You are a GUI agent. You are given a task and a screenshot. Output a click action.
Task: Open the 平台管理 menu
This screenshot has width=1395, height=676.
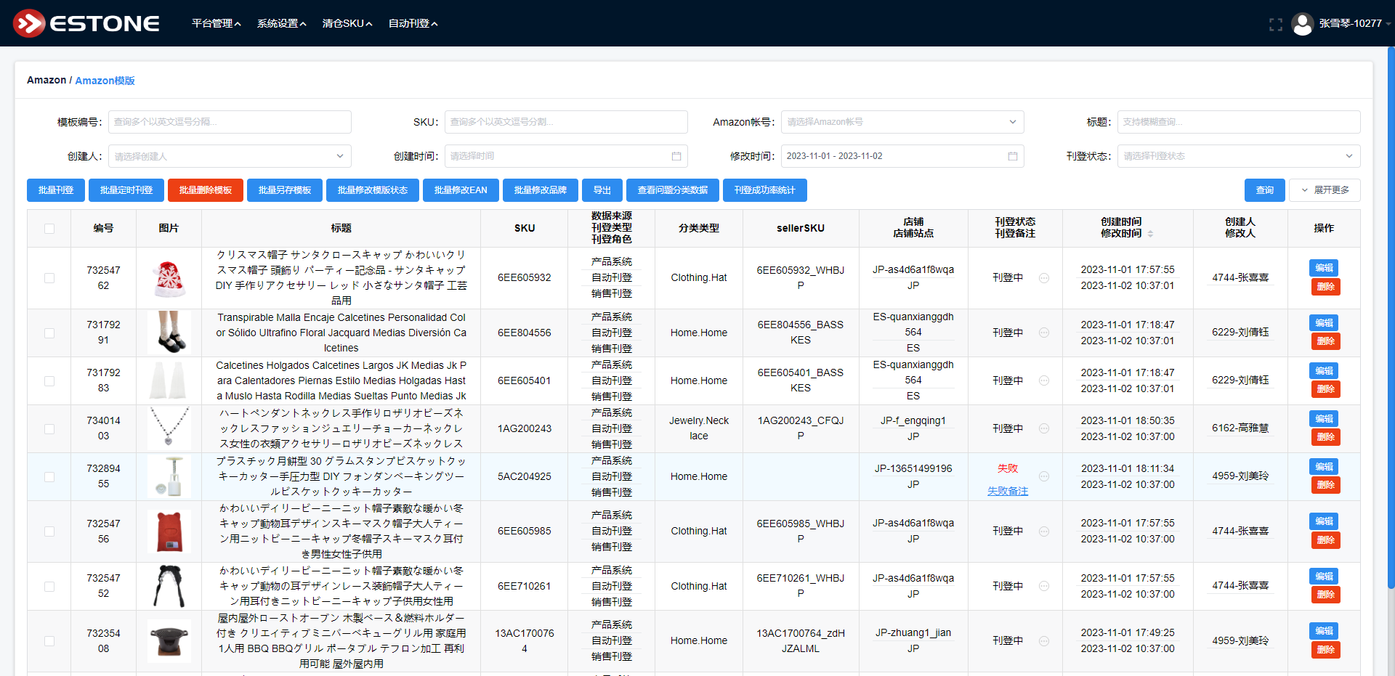tap(216, 24)
